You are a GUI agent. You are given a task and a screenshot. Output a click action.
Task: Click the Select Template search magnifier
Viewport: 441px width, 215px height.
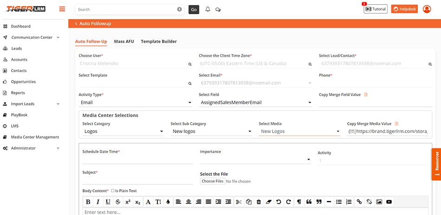point(190,84)
